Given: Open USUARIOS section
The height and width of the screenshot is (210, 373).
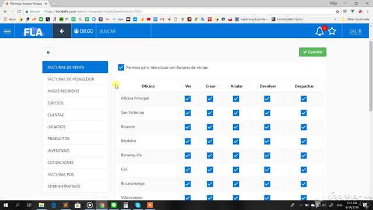Looking at the screenshot, I should [x=75, y=127].
